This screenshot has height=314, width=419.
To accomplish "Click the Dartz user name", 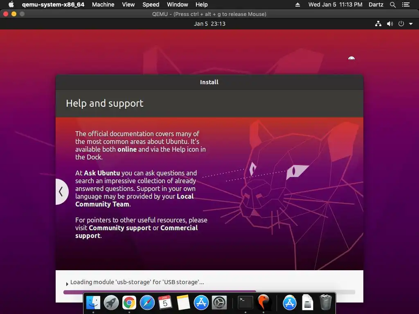I will pos(376,4).
